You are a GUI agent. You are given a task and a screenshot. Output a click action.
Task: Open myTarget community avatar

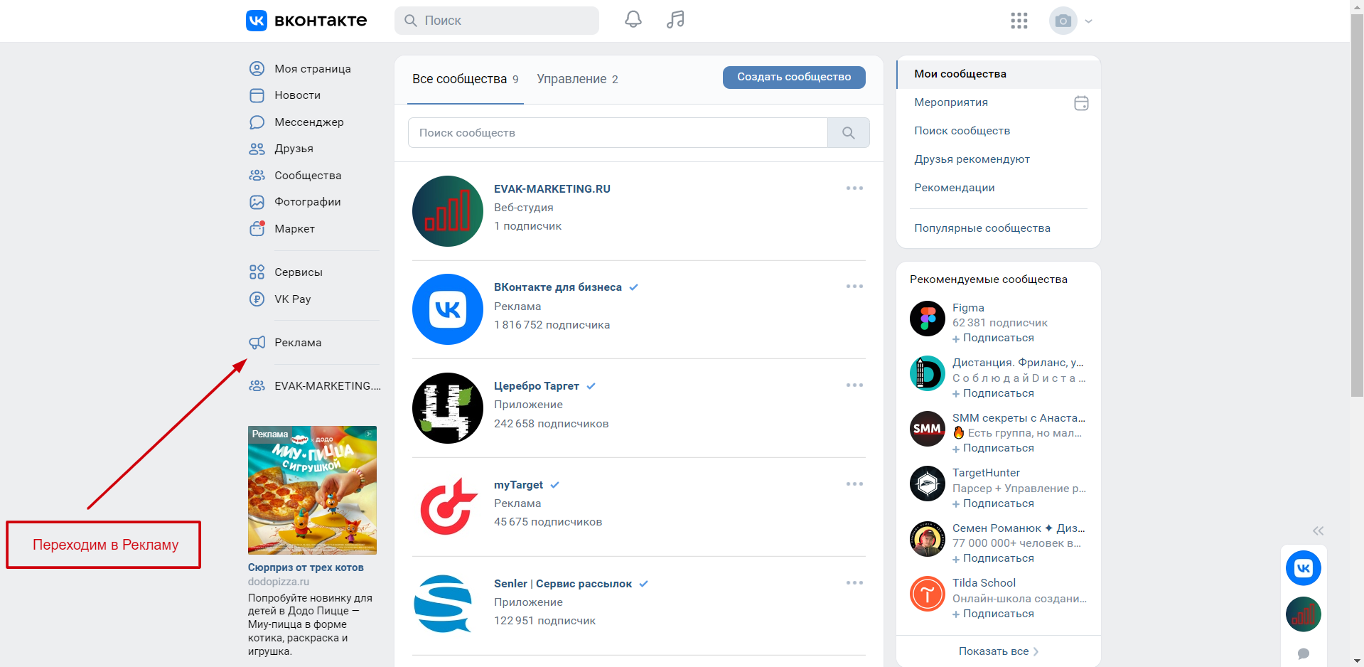[448, 507]
